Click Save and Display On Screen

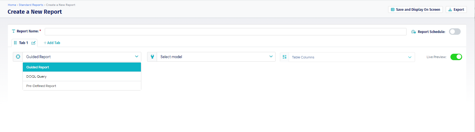click(415, 9)
